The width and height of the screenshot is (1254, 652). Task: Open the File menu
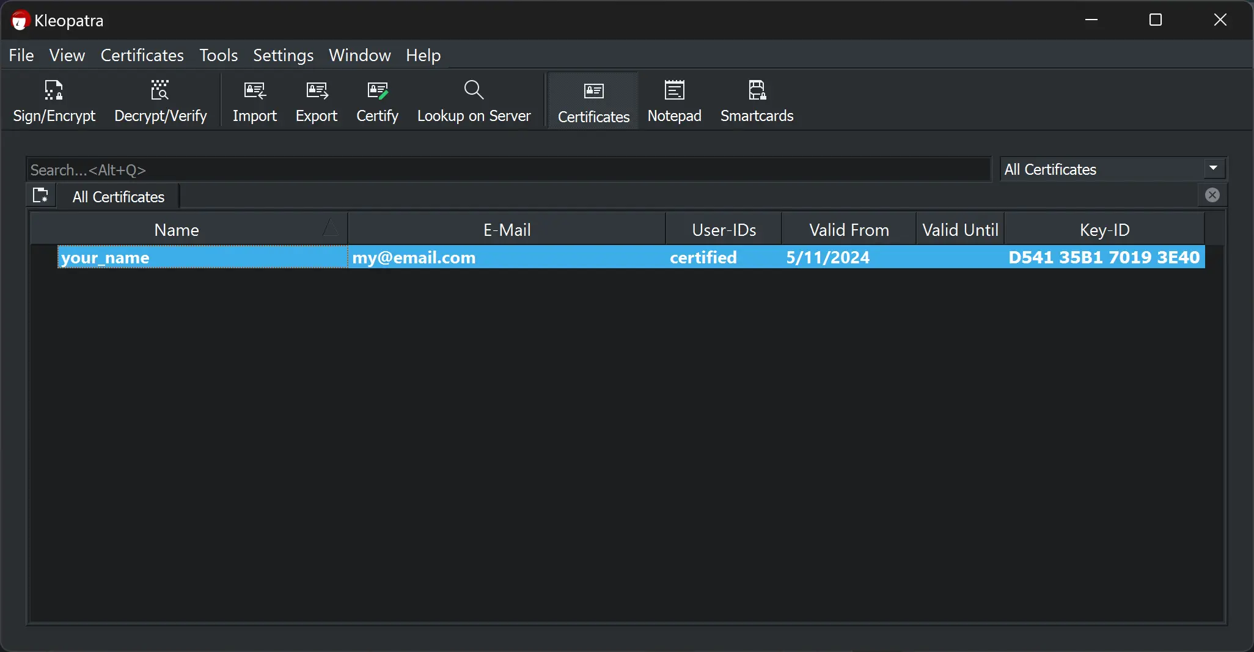tap(21, 55)
